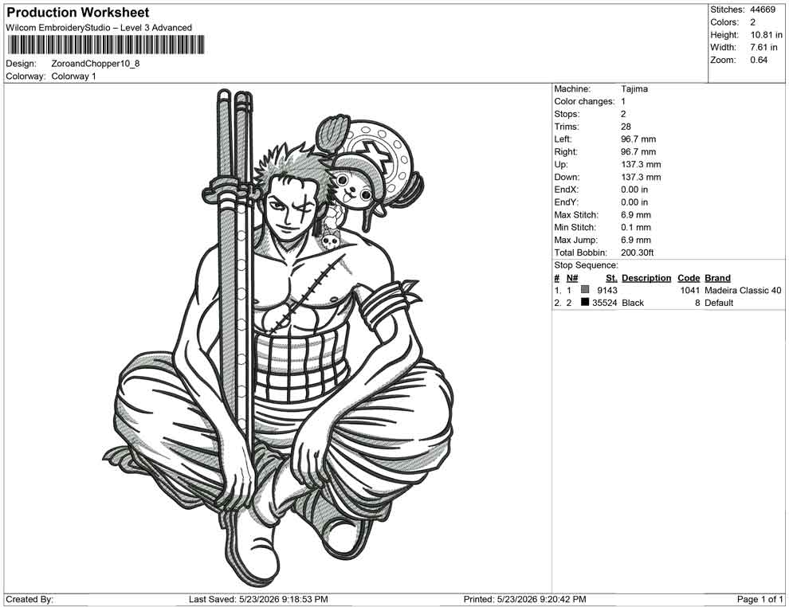789x607 pixels.
Task: Click the 'Page 1 of 1' indicator
Action: coord(760,599)
